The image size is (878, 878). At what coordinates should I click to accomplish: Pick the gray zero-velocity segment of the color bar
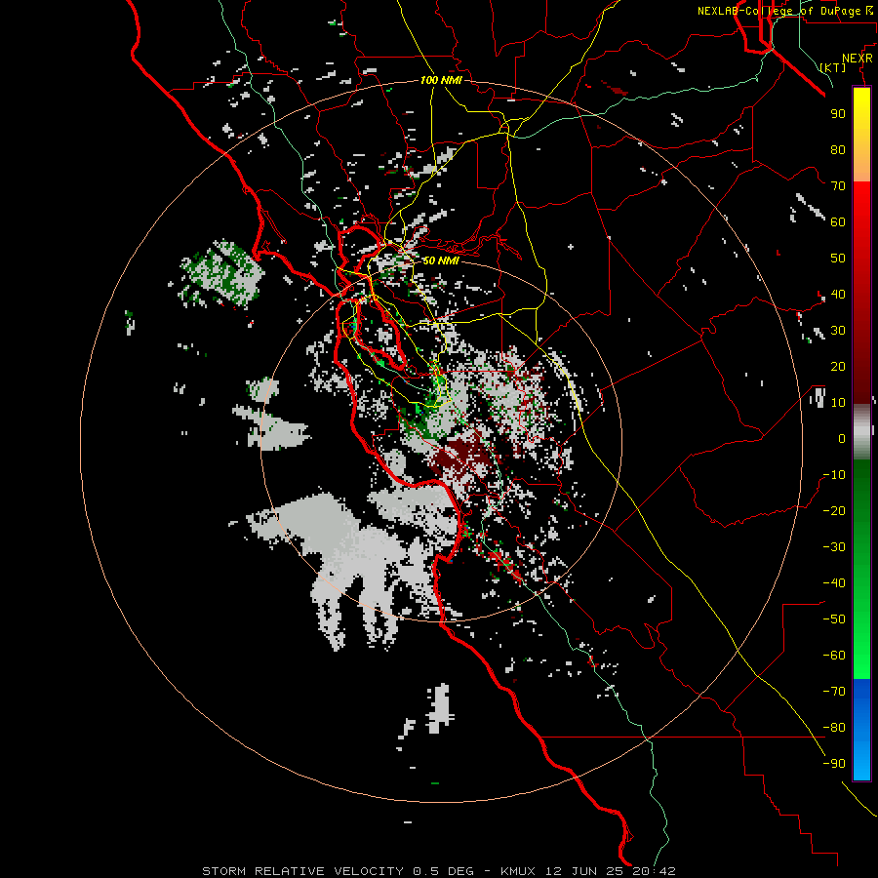[x=861, y=431]
